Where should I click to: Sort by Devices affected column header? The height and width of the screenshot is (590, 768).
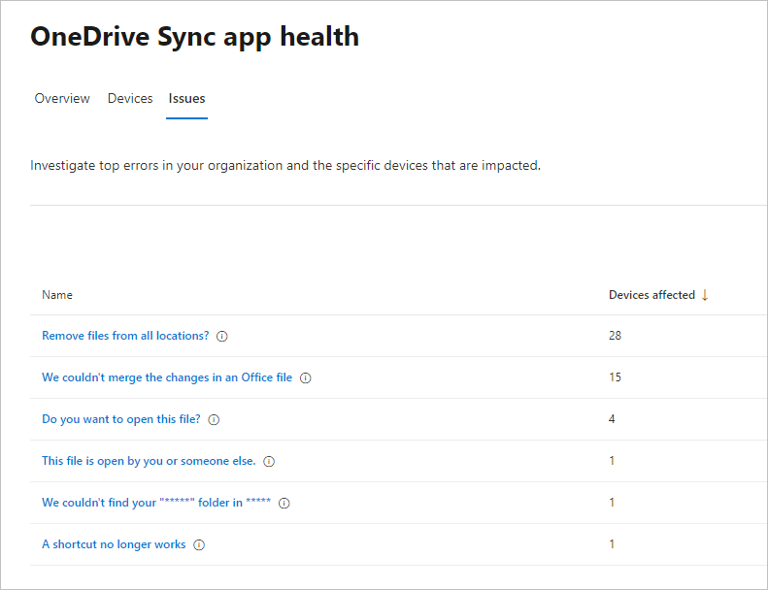click(651, 295)
